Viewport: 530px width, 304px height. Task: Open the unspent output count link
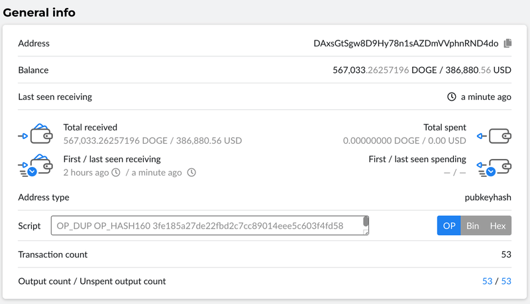[x=506, y=281]
